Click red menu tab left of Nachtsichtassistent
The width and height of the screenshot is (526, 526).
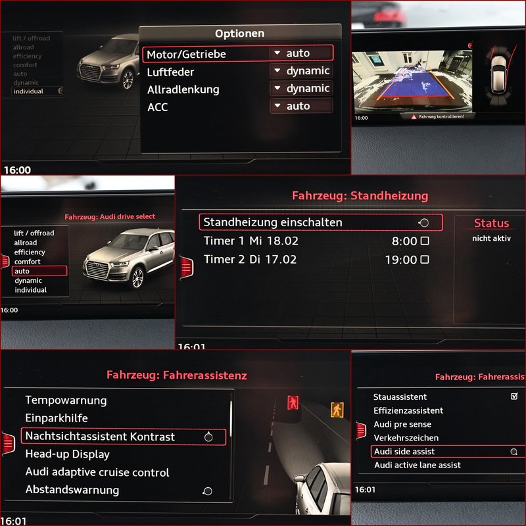click(8, 443)
